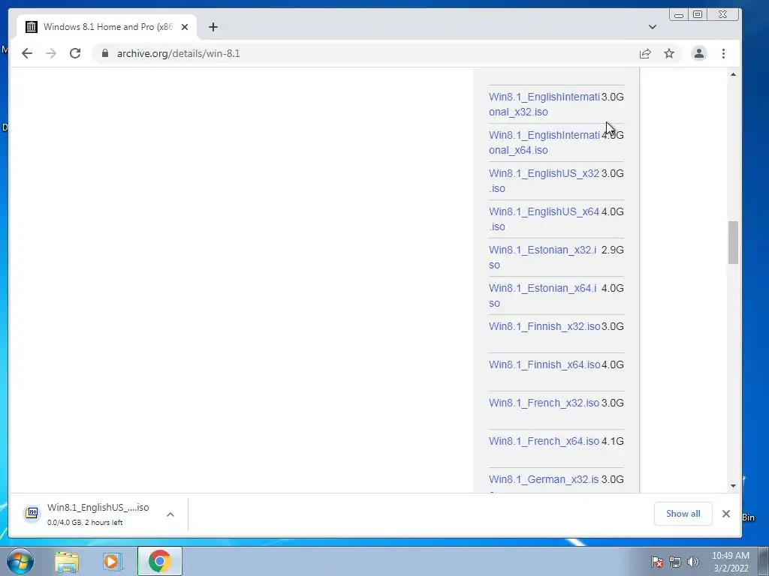Download Win8.1_EnglishInternational_x64.iso
Viewport: 769px width, 576px height.
544,142
